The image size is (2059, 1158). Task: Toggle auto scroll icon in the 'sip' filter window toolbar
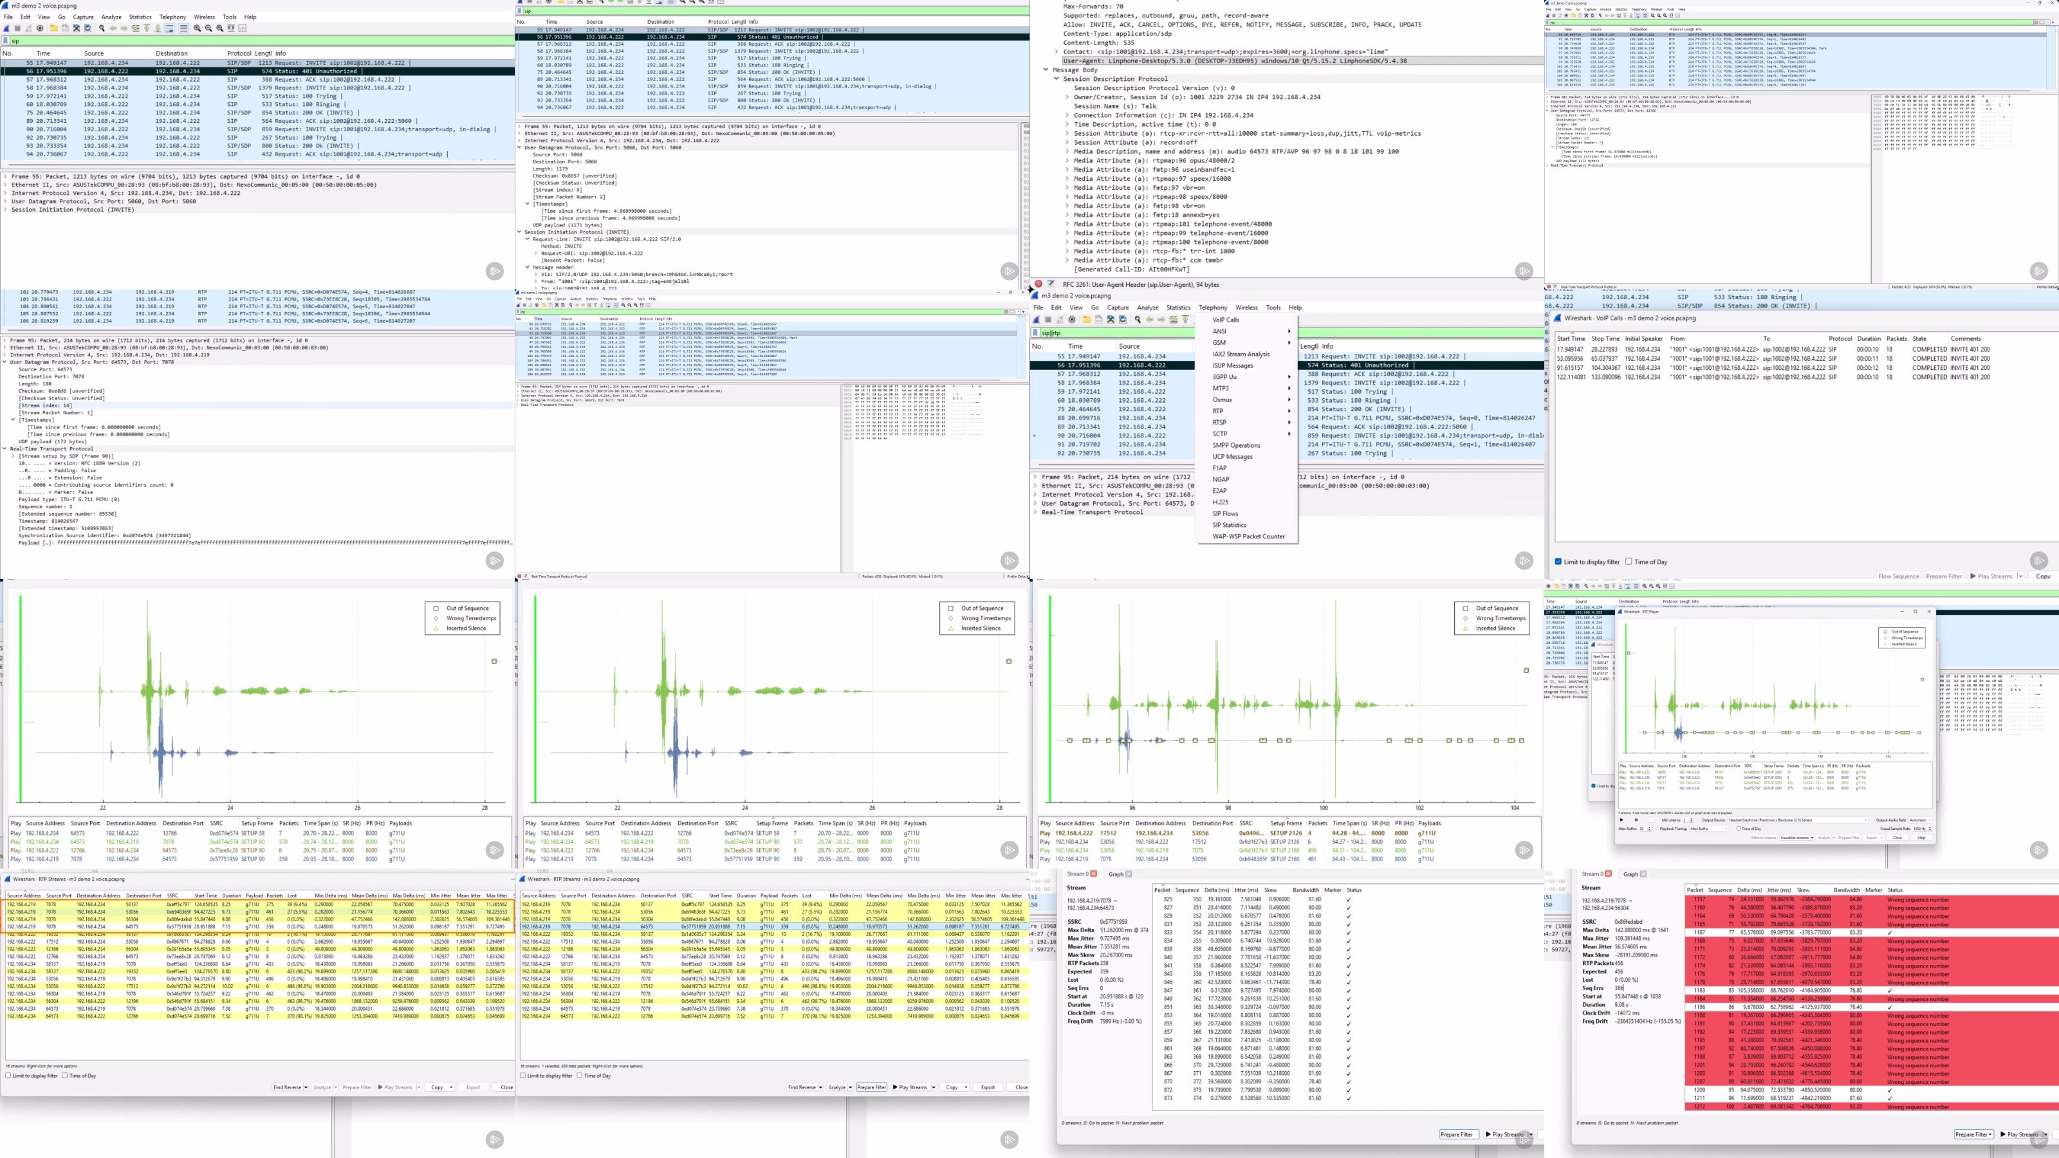pos(169,28)
